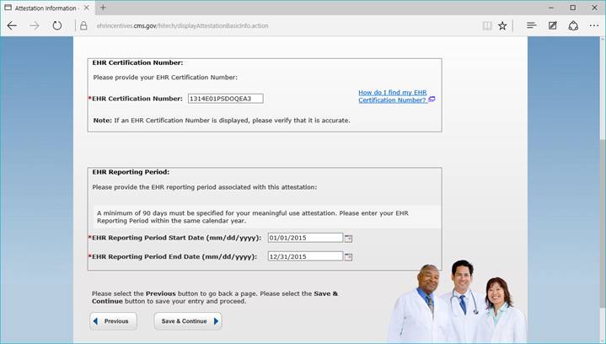Open the calendar picker for the Start Date
The height and width of the screenshot is (344, 606).
348,238
